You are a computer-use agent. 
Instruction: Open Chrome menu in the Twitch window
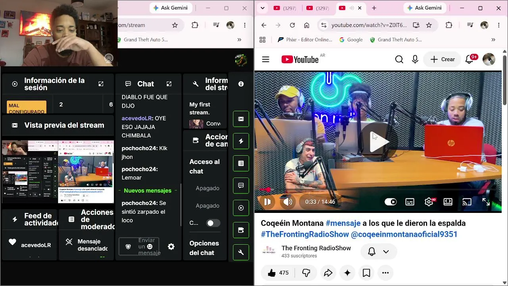(245, 25)
